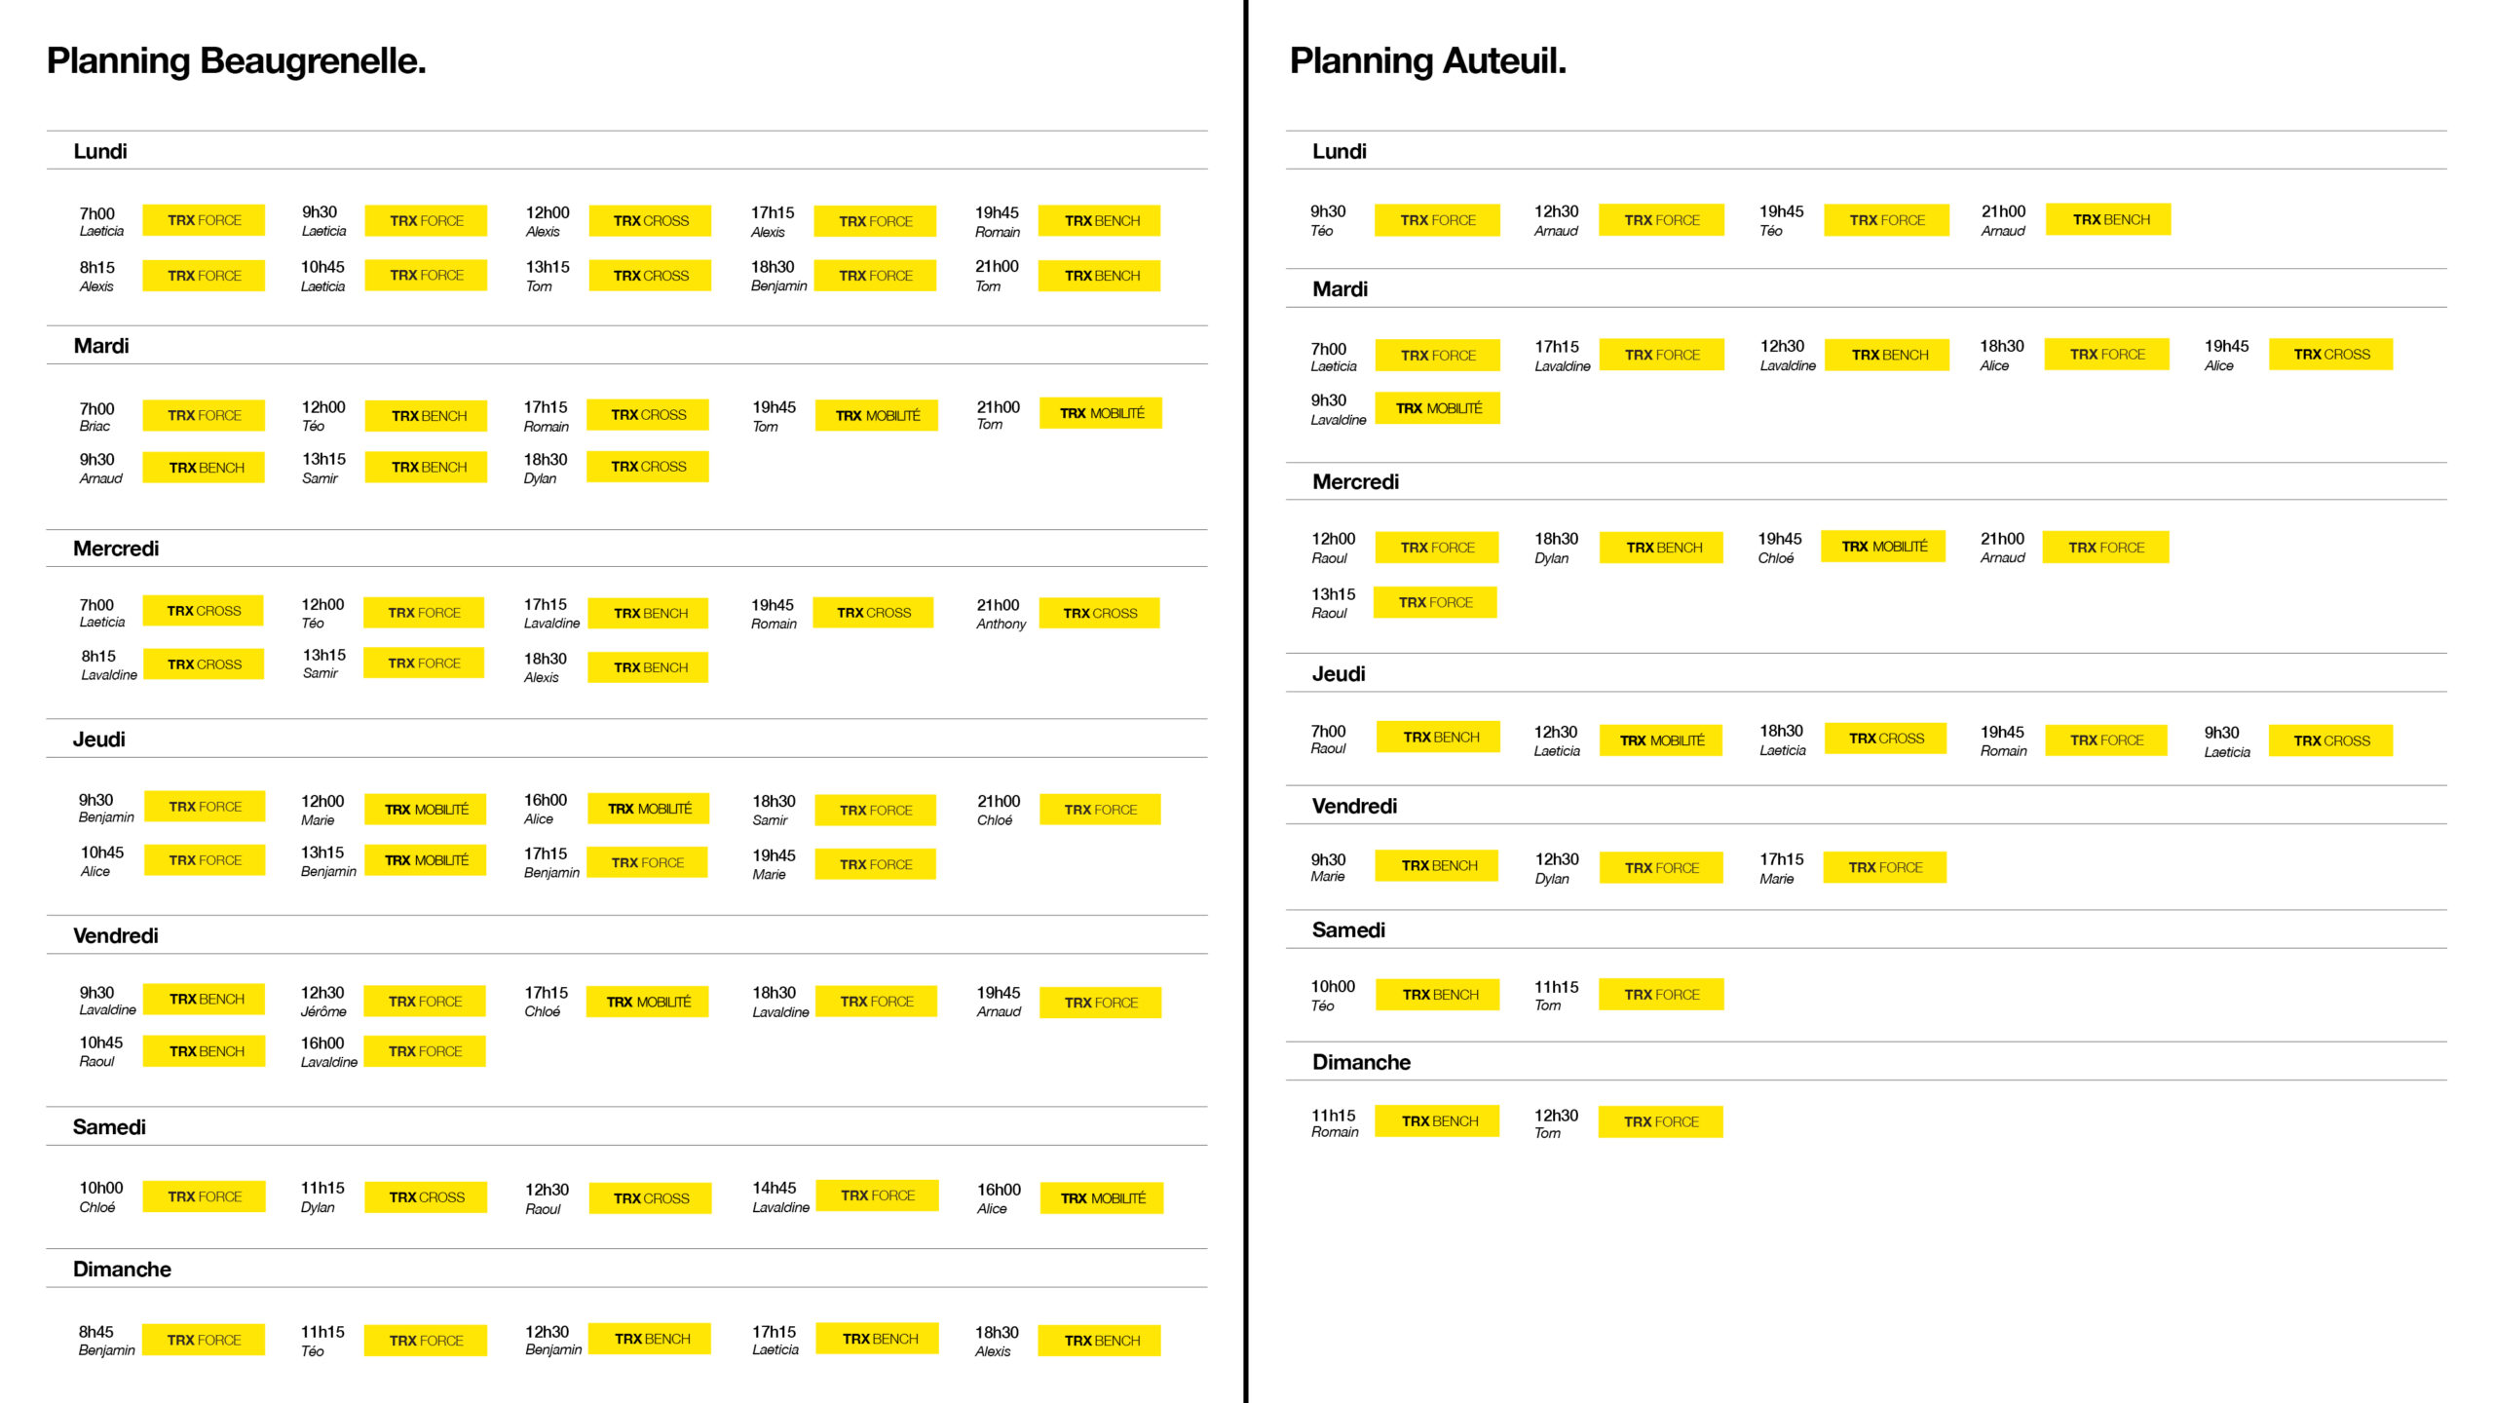Select Beaugrenelle Lundi 21h00 TRX BENCH with Tom

coord(1100,276)
